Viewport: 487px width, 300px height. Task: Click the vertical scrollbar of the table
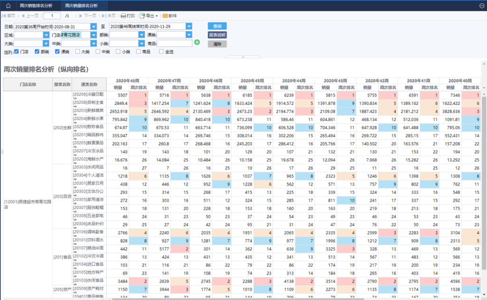pos(484,180)
